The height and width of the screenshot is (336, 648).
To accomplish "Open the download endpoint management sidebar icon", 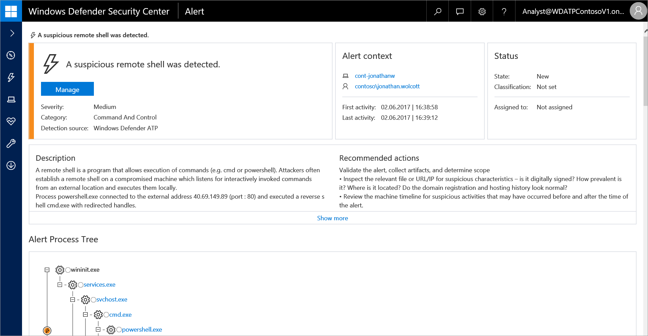I will pyautogui.click(x=11, y=165).
